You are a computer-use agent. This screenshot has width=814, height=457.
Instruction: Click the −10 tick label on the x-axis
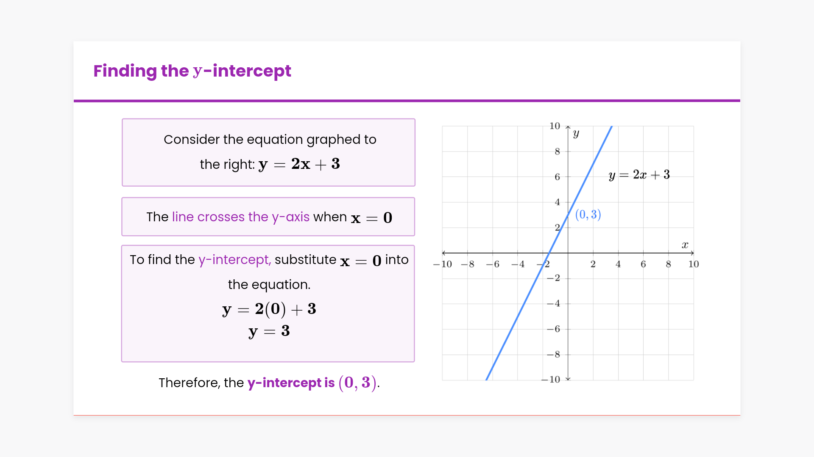coord(442,264)
